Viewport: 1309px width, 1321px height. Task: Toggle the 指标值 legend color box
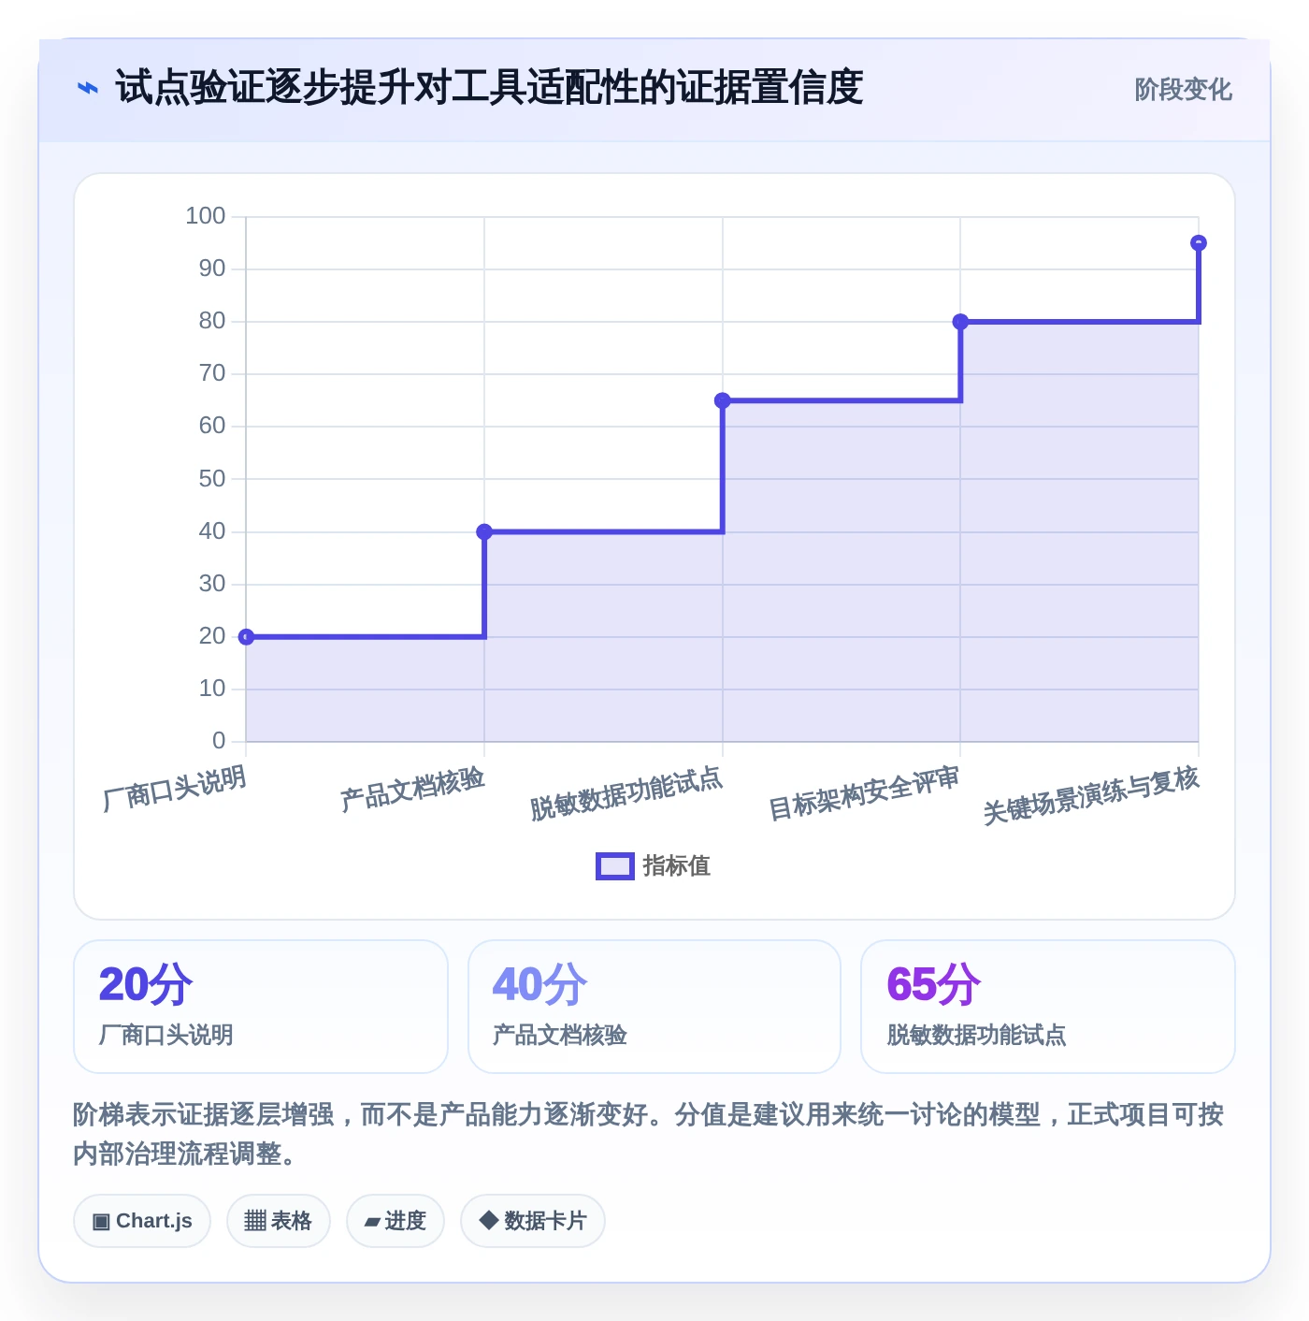(614, 866)
